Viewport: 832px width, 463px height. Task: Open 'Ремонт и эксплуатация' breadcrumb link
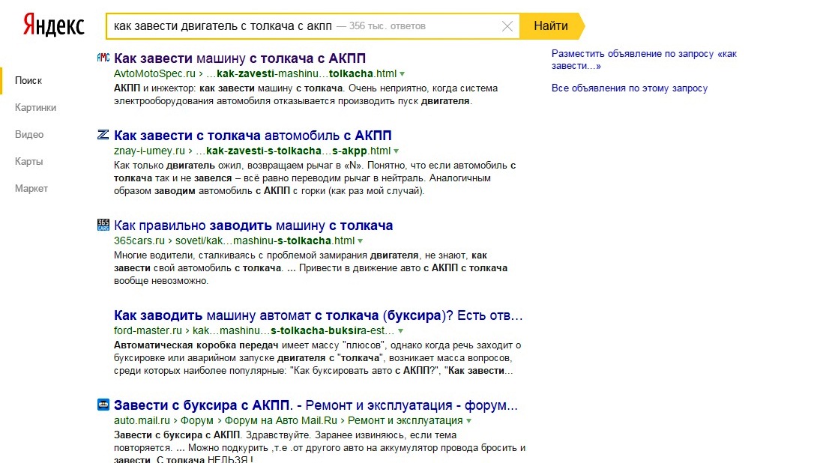(406, 420)
